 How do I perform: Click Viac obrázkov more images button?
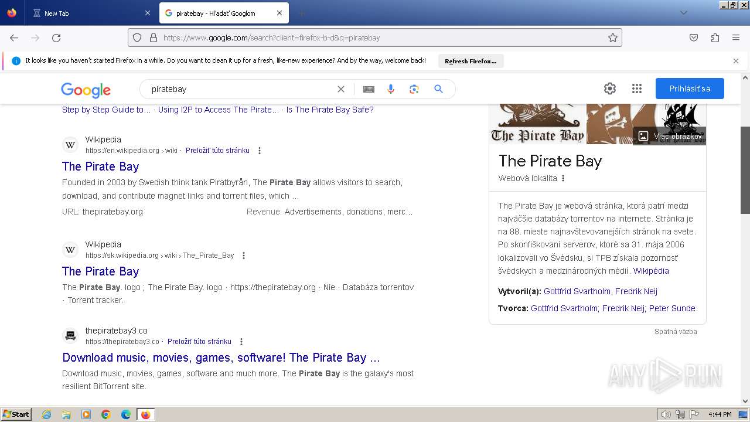point(670,136)
